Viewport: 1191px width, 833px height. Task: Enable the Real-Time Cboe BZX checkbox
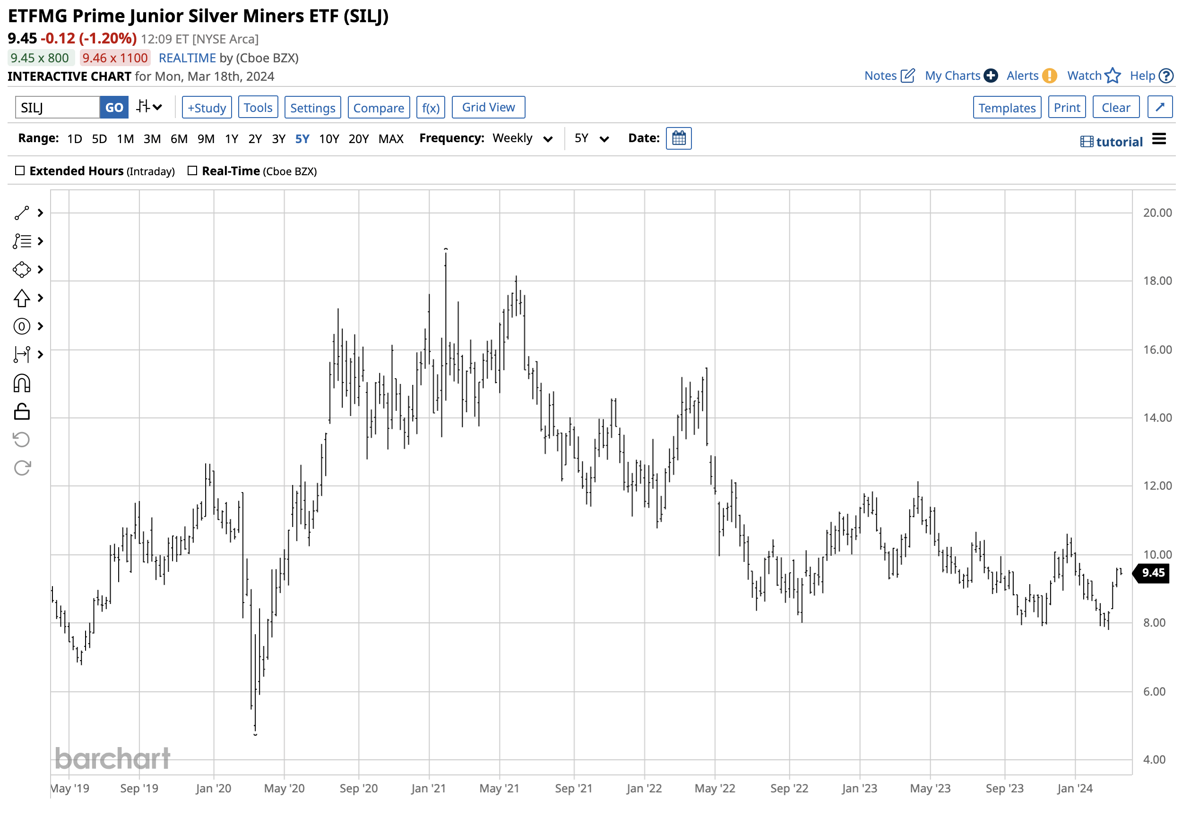(x=192, y=170)
